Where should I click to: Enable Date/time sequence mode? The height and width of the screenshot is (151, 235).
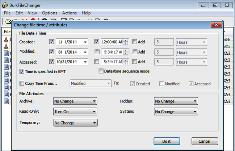pyautogui.click(x=101, y=71)
